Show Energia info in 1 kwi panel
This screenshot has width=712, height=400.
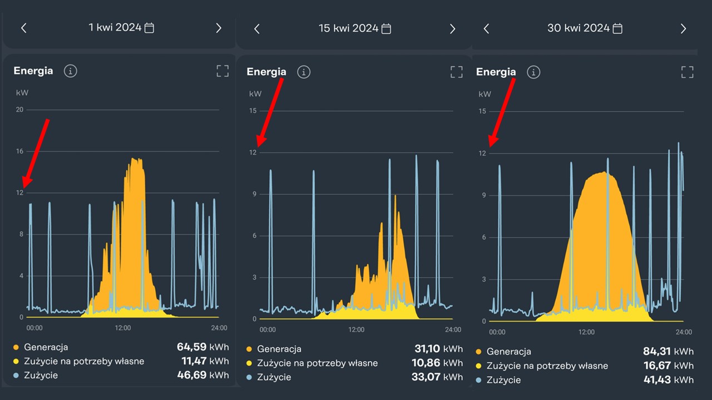pyautogui.click(x=70, y=71)
